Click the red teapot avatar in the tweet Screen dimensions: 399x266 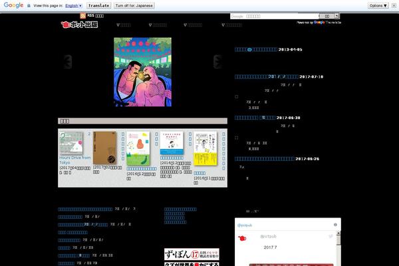point(242,239)
